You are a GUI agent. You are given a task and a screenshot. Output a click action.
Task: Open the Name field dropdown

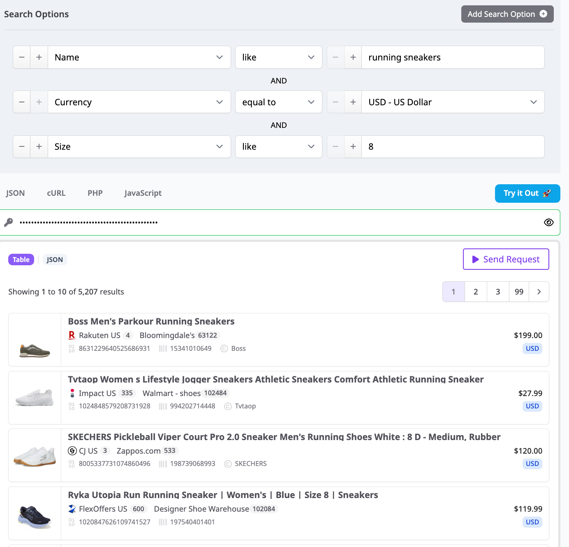tap(139, 57)
